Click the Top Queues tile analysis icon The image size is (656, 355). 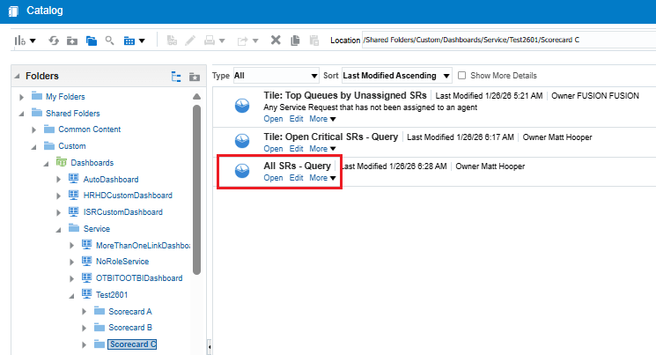point(242,106)
